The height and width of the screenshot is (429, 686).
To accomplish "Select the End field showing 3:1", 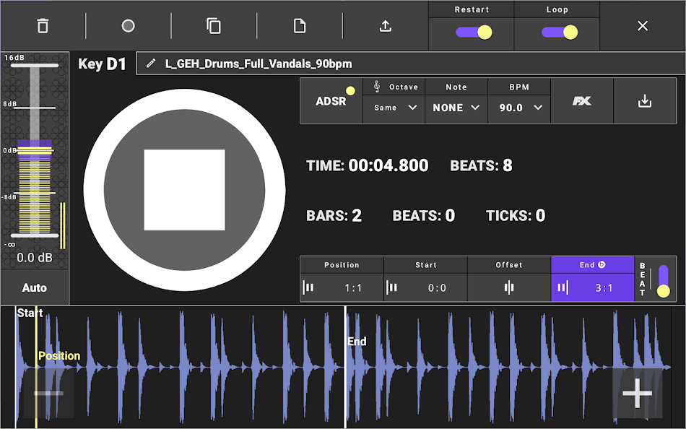I will point(592,287).
